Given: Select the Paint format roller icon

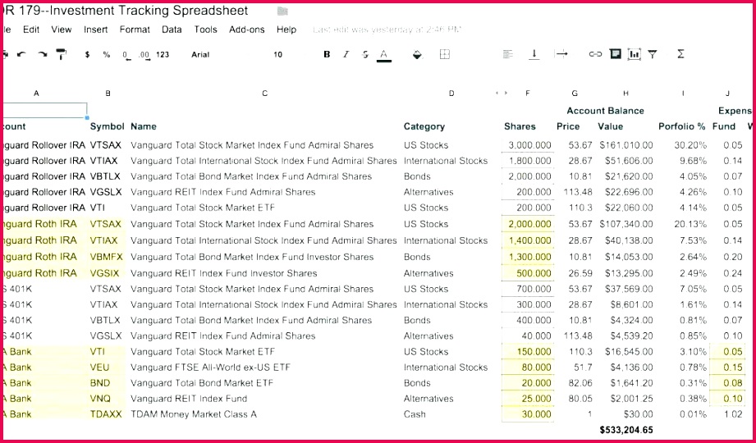Looking at the screenshot, I should pos(61,54).
